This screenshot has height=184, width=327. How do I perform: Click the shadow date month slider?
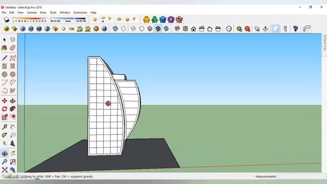pyautogui.click(x=30, y=19)
